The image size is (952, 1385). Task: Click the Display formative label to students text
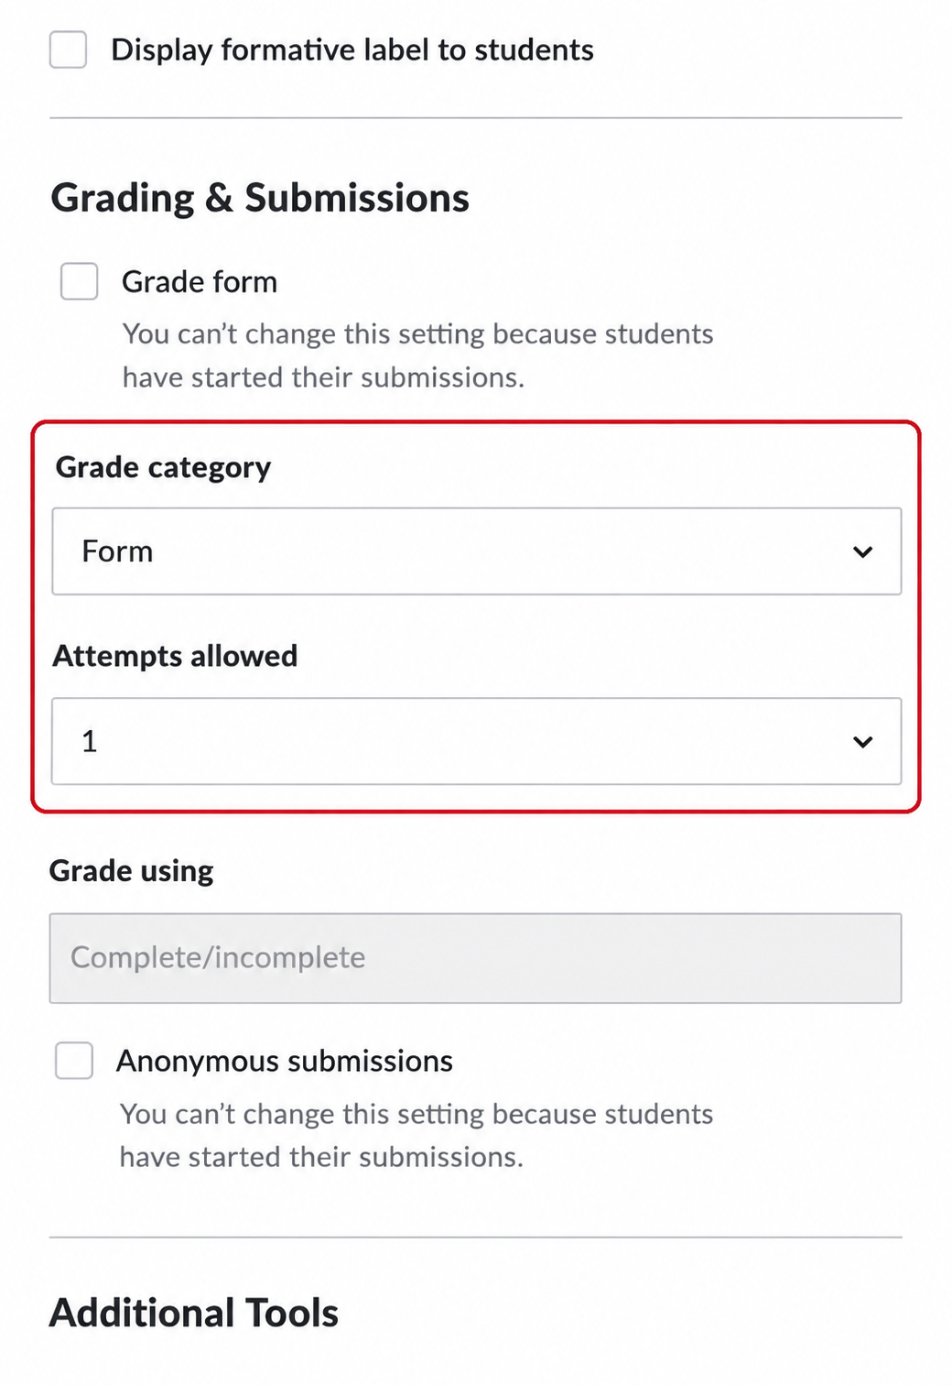pos(352,49)
